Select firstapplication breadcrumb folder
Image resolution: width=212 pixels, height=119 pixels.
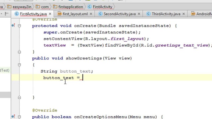pos(71,7)
